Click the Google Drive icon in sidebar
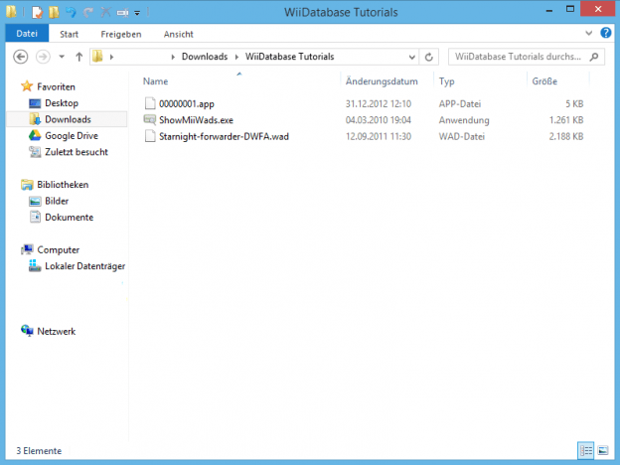Screen dimensions: 620x465 pyautogui.click(x=35, y=135)
